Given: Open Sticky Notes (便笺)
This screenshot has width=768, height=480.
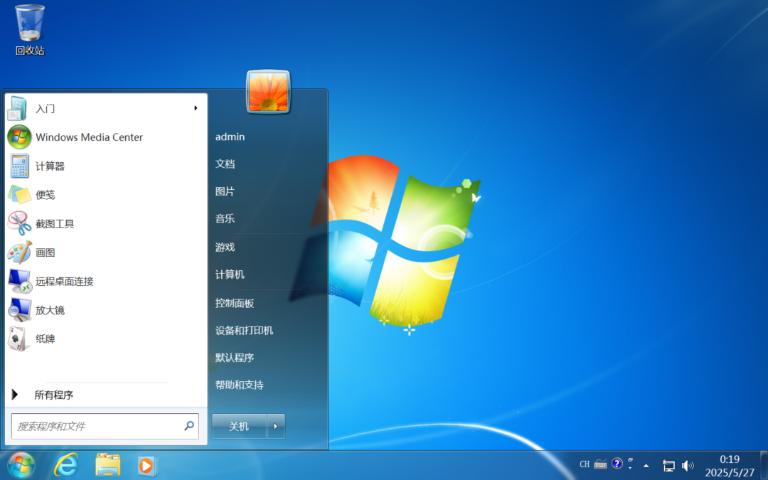Looking at the screenshot, I should [46, 194].
